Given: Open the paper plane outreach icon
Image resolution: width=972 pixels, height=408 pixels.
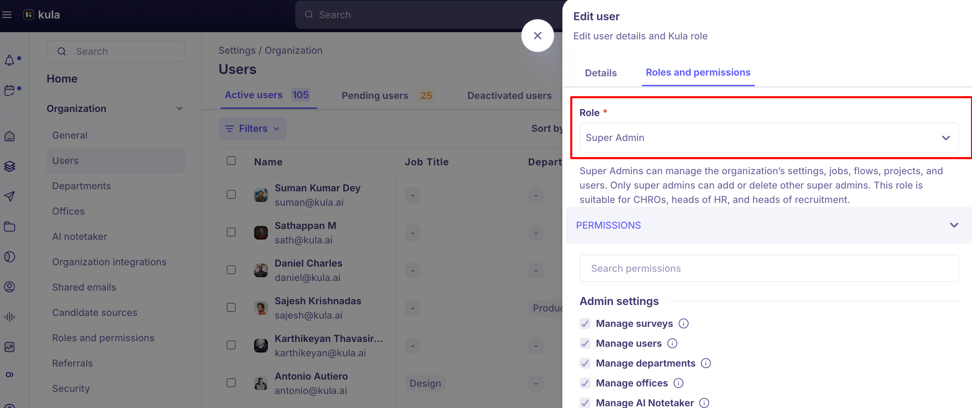Looking at the screenshot, I should (x=10, y=196).
